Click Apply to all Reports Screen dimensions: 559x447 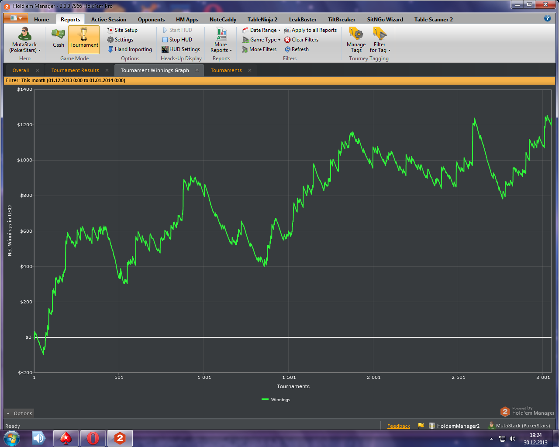pos(311,30)
